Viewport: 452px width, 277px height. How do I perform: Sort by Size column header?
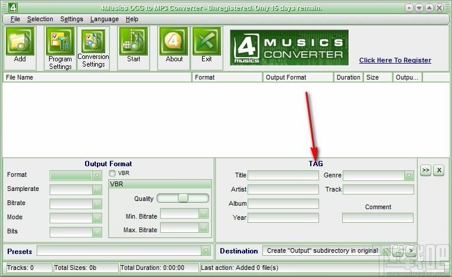coord(378,77)
